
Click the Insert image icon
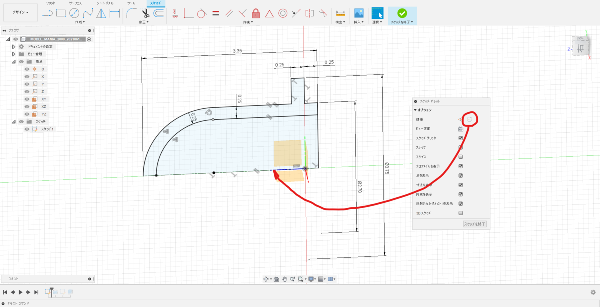coord(358,13)
